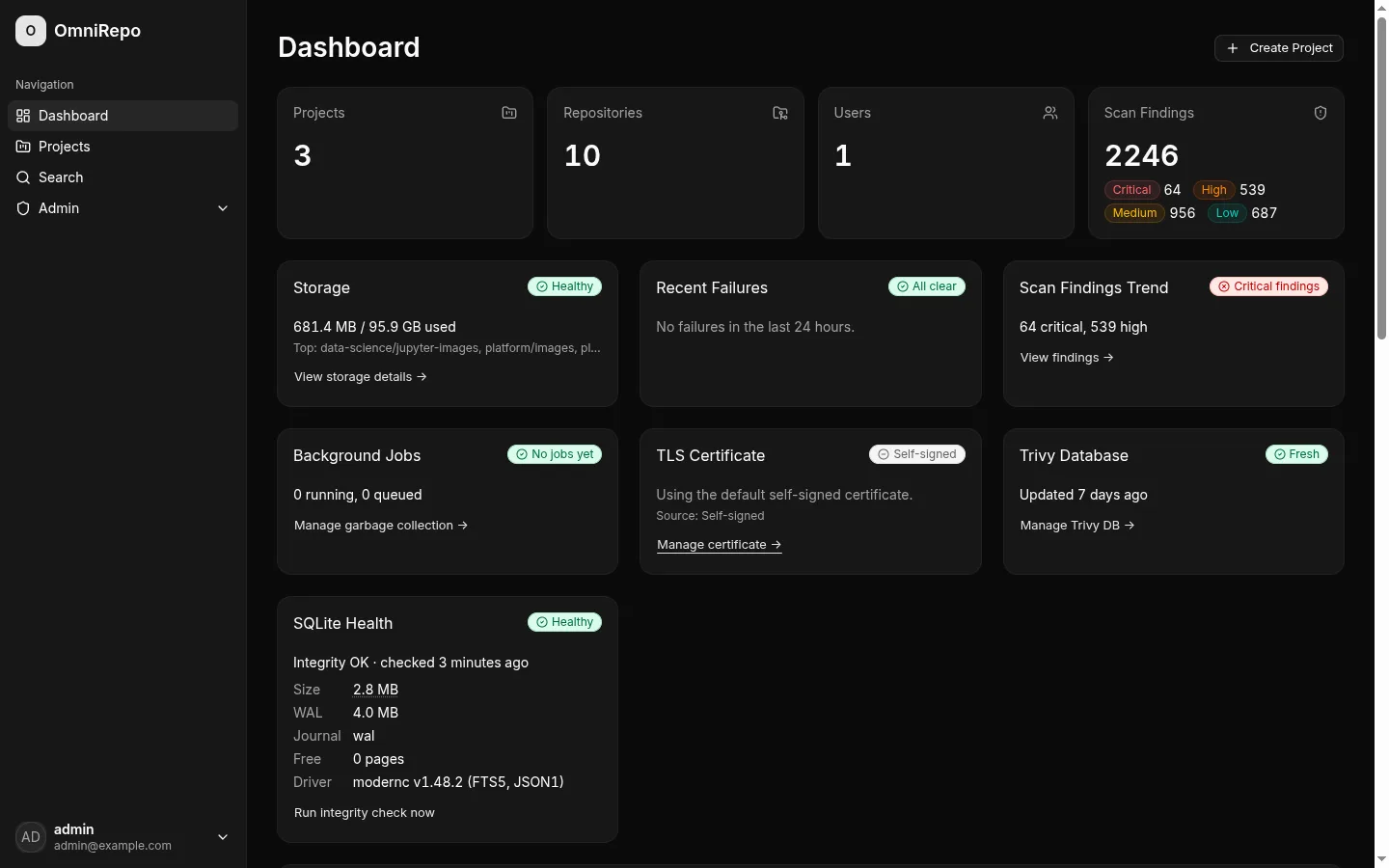1389x868 pixels.
Task: Expand the Admin menu chevron
Action: coord(223,208)
